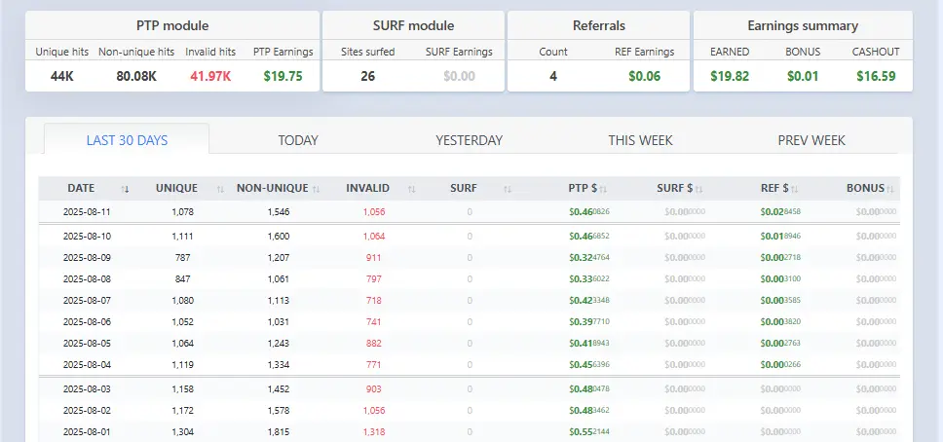Select the 2025-08-09 date cell

pos(87,257)
